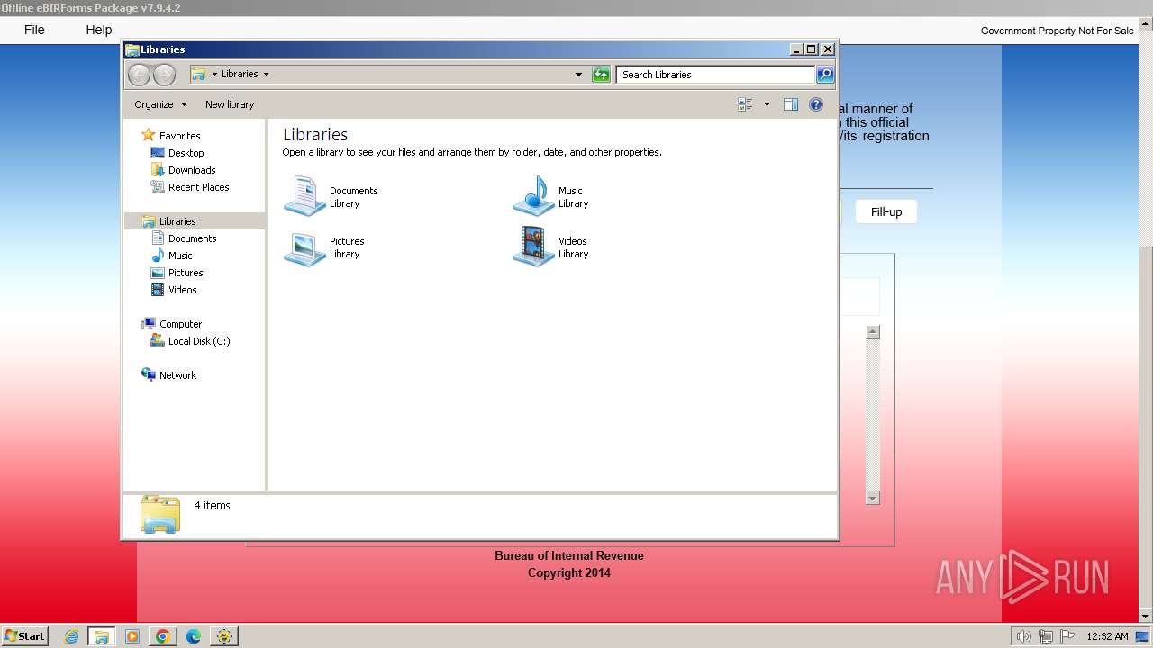
Task: Open Internet Explorer from the taskbar
Action: [x=71, y=636]
